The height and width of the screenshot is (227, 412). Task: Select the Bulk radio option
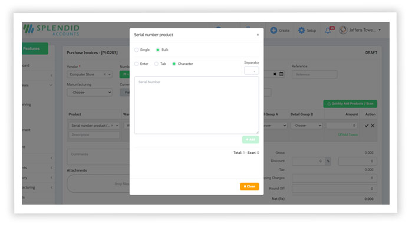point(157,50)
